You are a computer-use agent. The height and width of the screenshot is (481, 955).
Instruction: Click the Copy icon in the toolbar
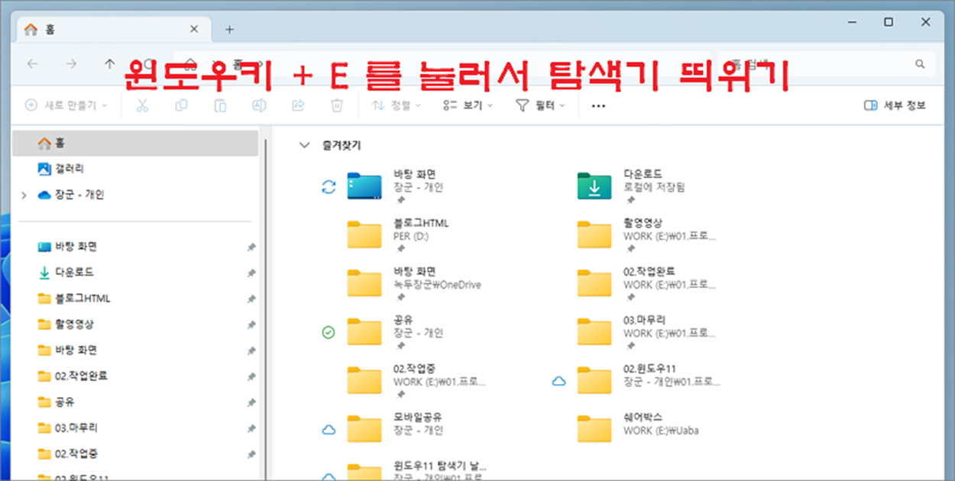pyautogui.click(x=181, y=105)
